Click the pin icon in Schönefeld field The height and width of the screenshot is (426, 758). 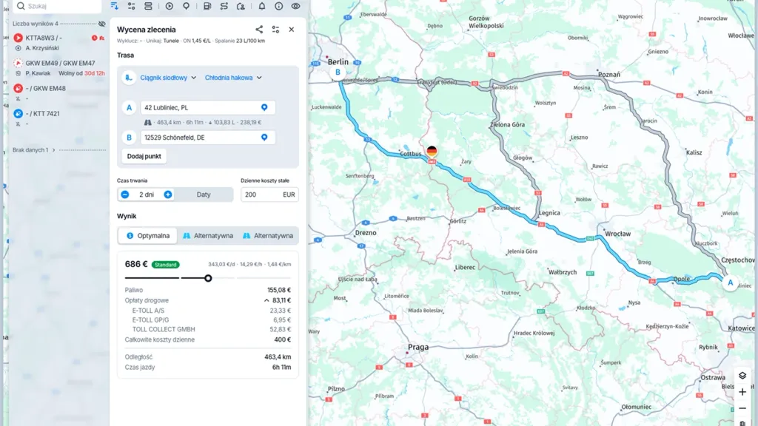coord(264,137)
